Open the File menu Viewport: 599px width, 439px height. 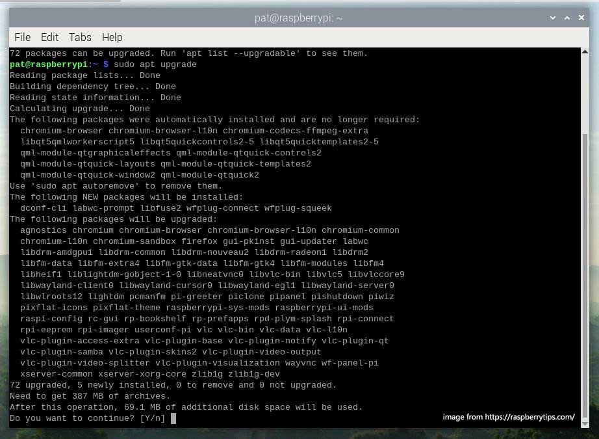coord(22,37)
